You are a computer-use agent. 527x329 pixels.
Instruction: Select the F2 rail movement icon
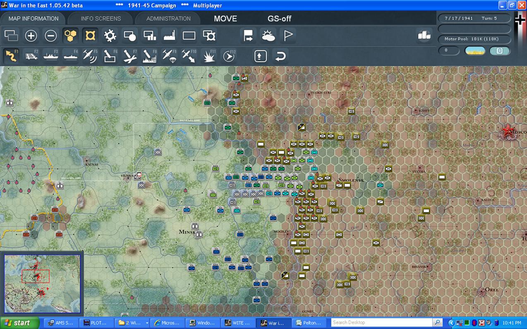pyautogui.click(x=31, y=56)
